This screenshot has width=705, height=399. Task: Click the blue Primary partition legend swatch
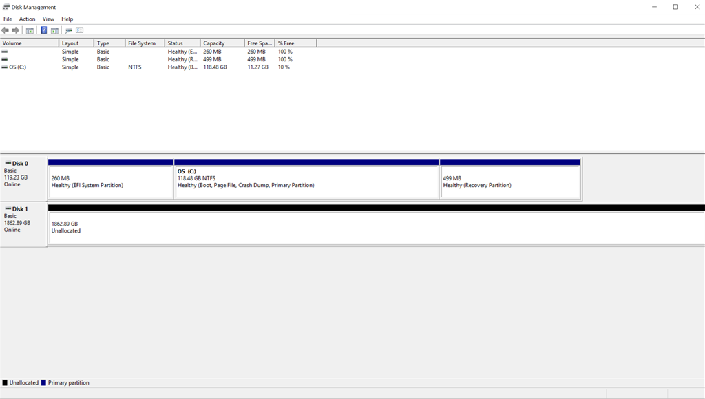tap(43, 382)
